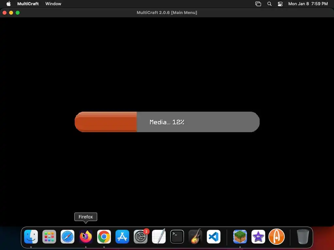Open GarageBand guitar icon
Viewport: 334px width, 250px height.
coord(195,237)
